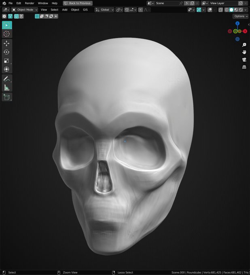
Task: Open the Object Mode dropdown
Action: (x=24, y=10)
